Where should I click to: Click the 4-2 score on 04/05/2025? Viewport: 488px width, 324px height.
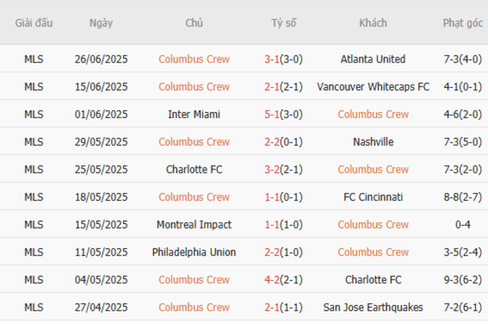point(273,280)
